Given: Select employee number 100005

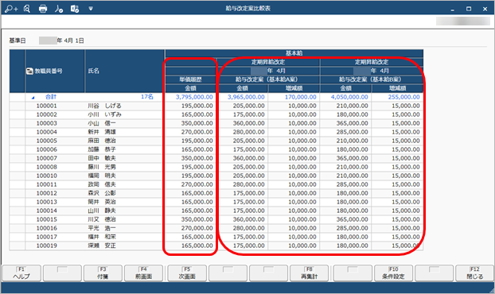Looking at the screenshot, I should click(47, 141).
